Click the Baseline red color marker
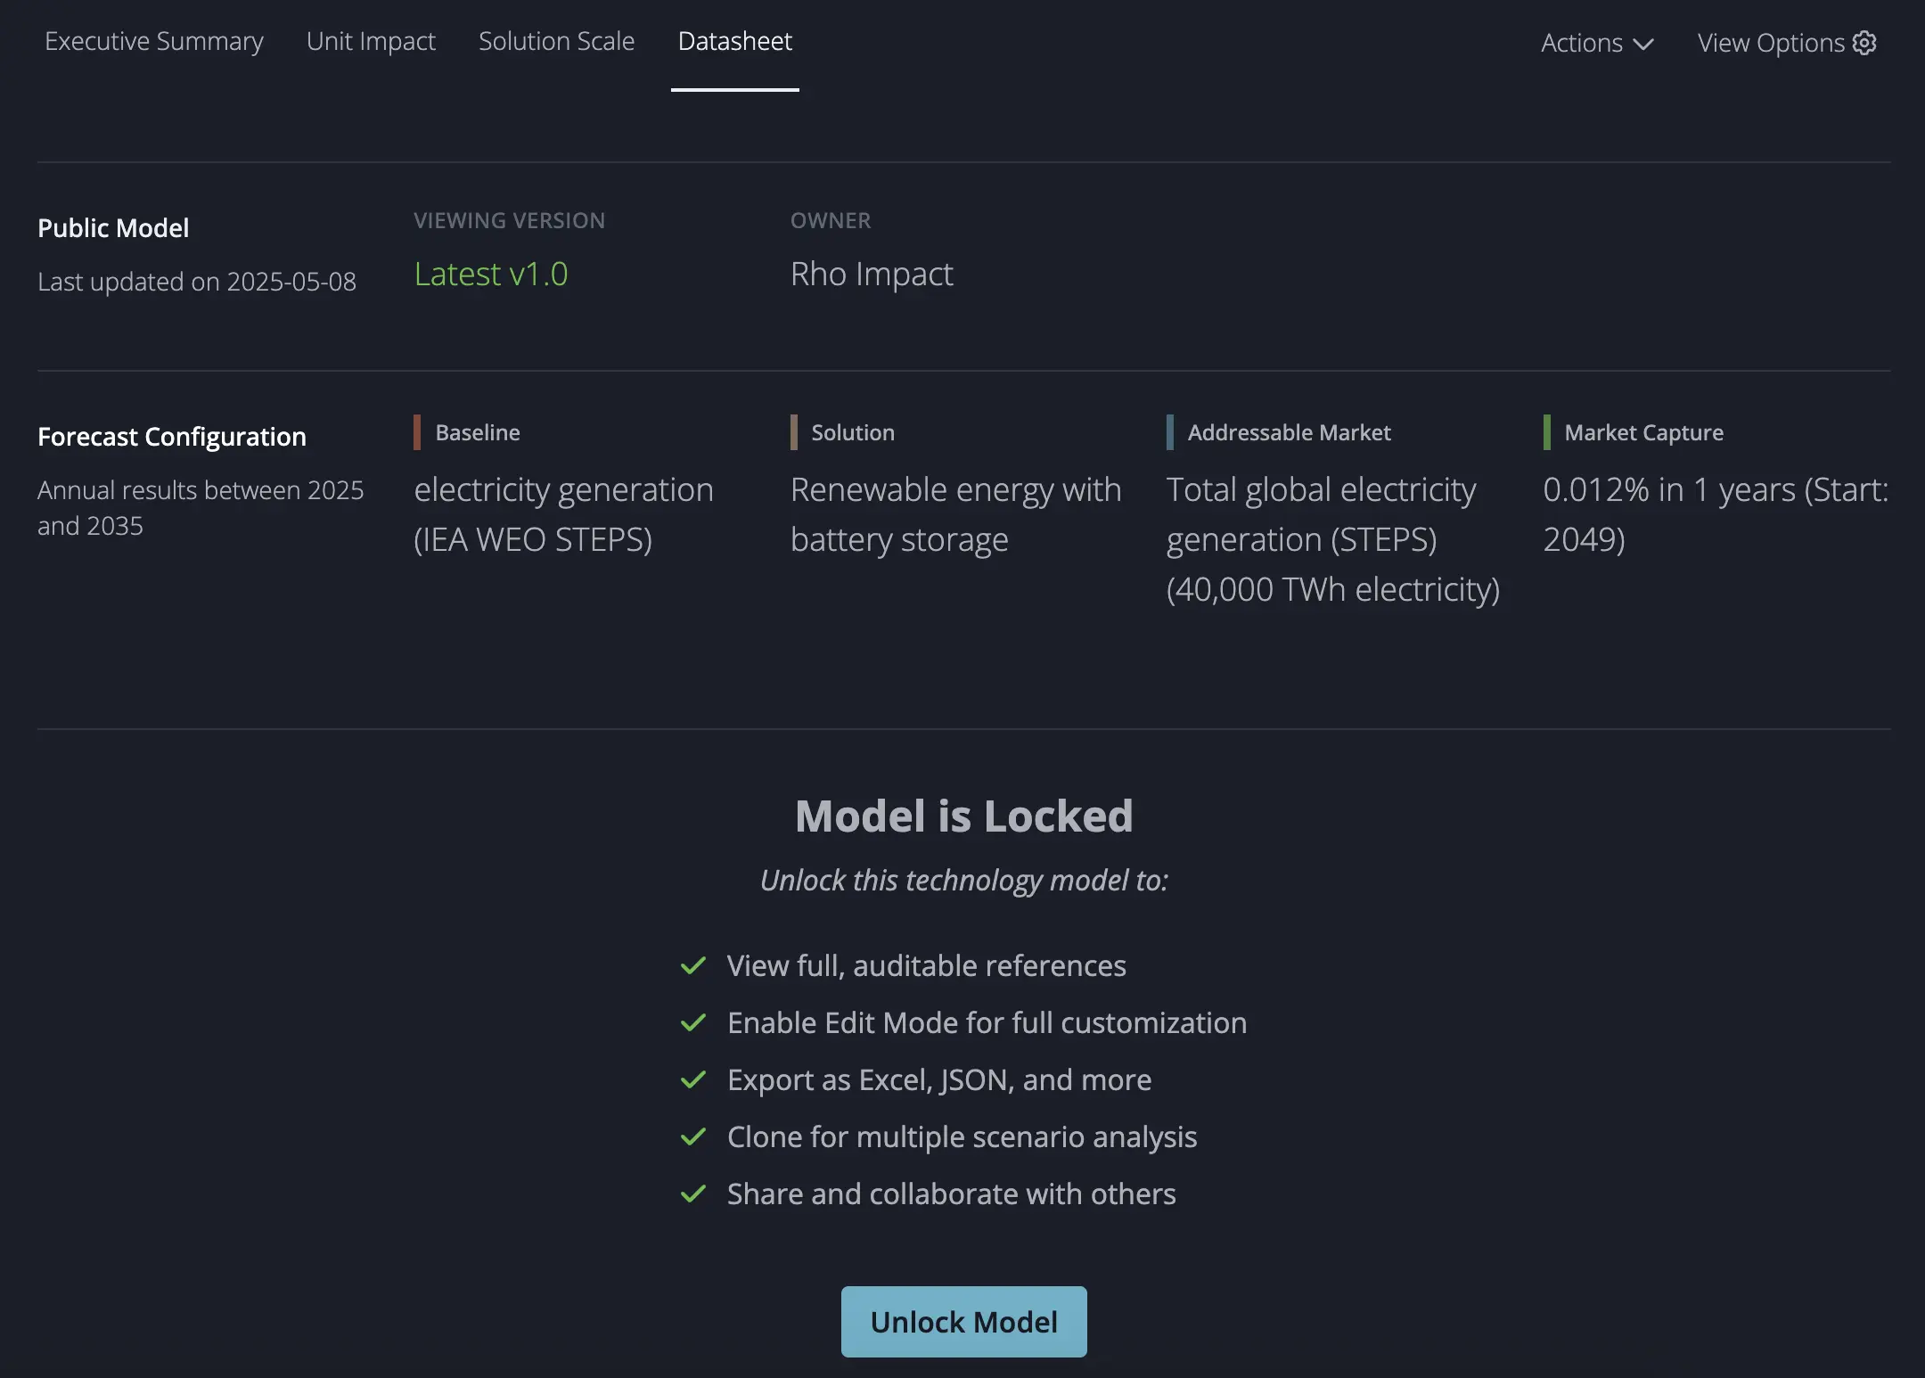The image size is (1925, 1378). click(417, 432)
